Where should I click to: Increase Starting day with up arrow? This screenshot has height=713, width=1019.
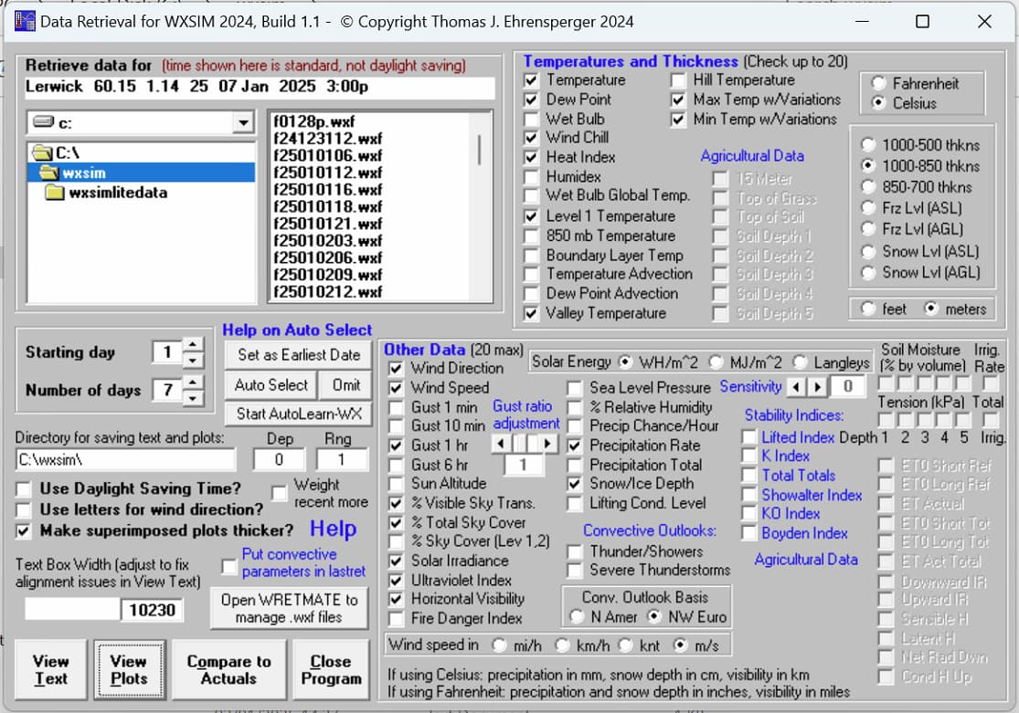point(193,344)
